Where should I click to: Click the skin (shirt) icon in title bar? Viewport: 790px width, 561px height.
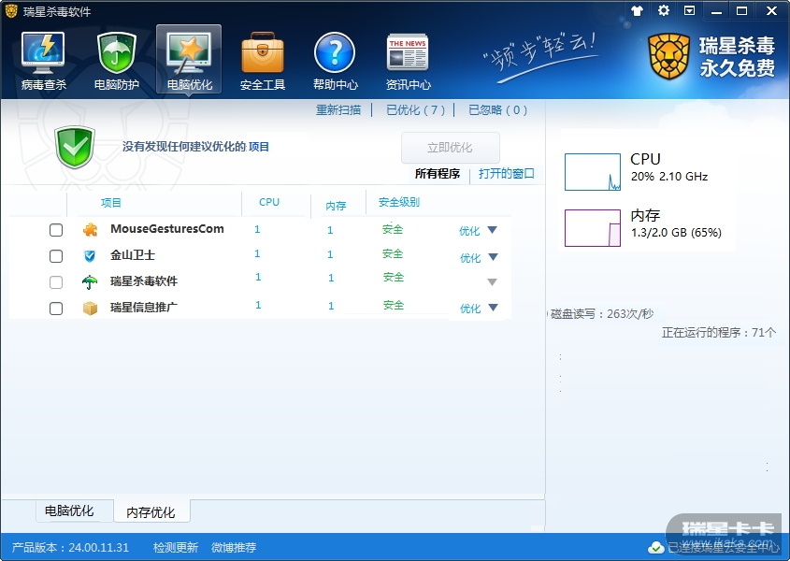[638, 10]
